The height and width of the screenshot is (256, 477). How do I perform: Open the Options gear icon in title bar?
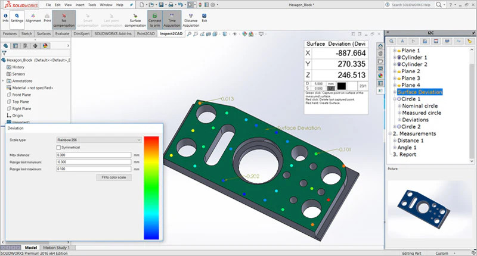[x=213, y=5]
